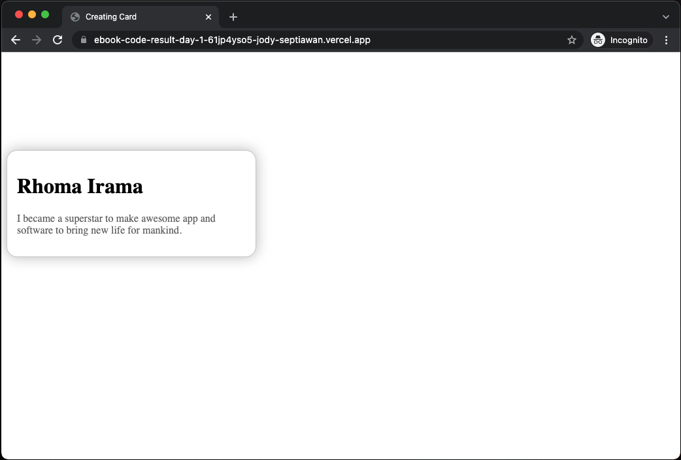Viewport: 681px width, 460px height.
Task: Close the window with red button
Action: 19,15
